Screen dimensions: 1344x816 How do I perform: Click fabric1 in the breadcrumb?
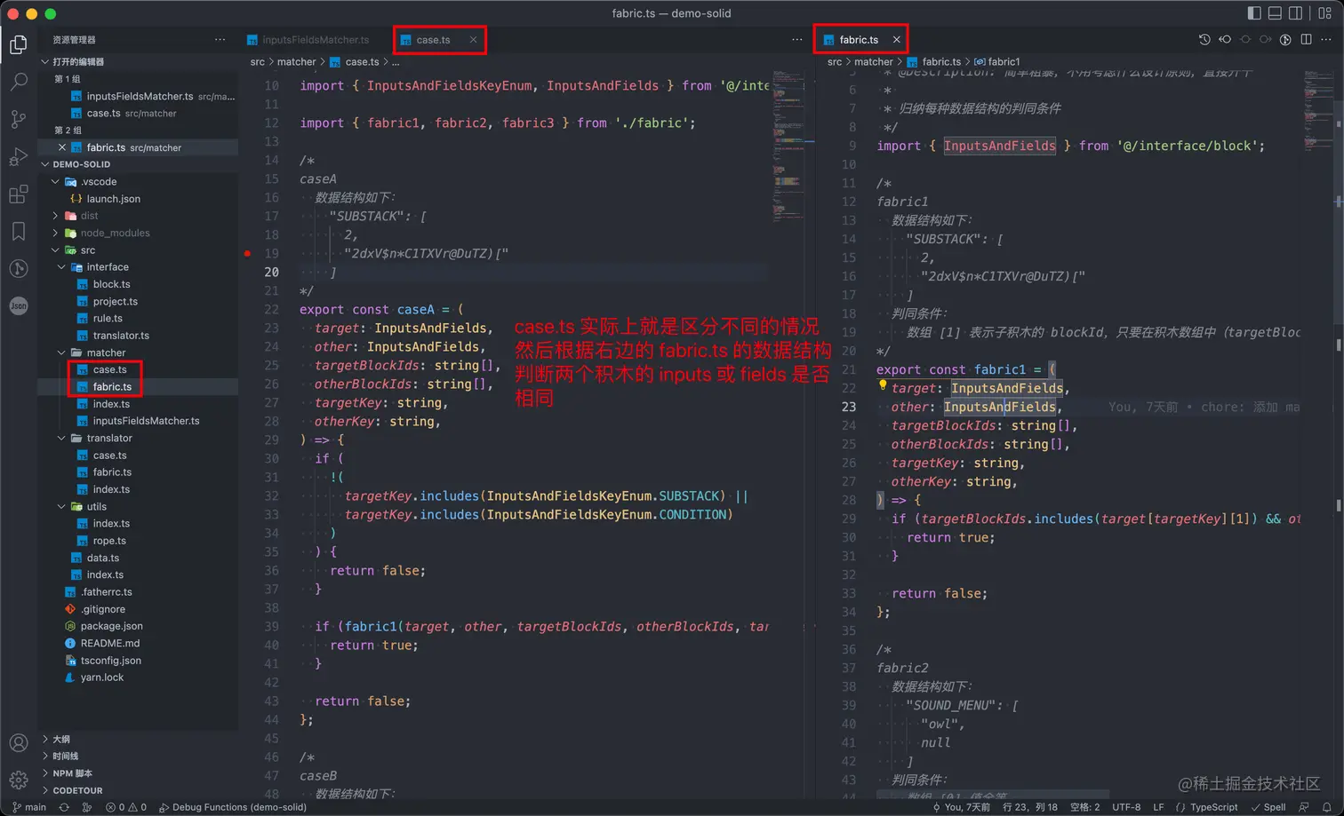(996, 62)
